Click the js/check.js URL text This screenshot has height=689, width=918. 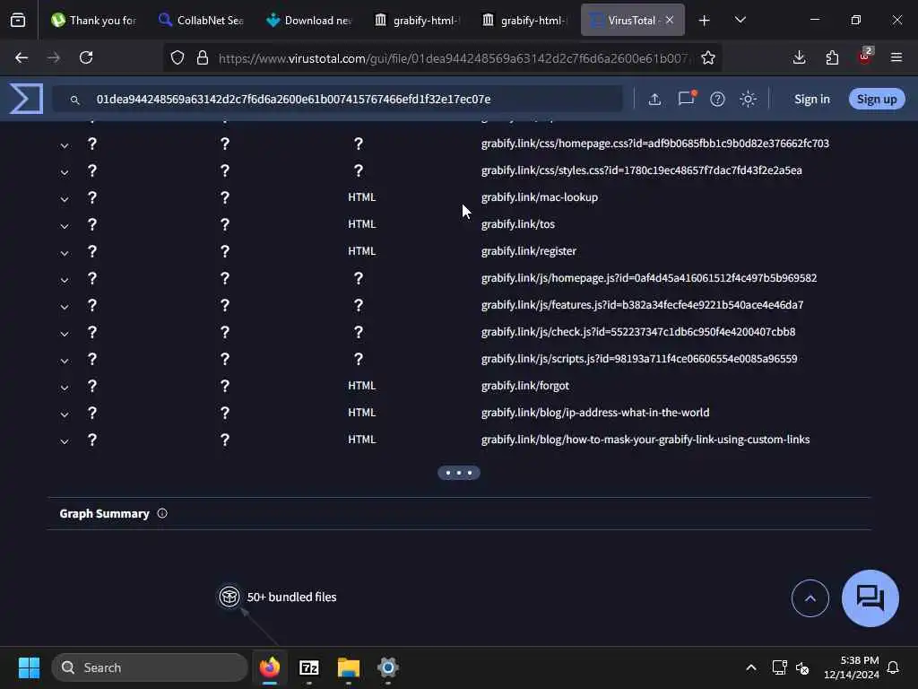point(638,332)
